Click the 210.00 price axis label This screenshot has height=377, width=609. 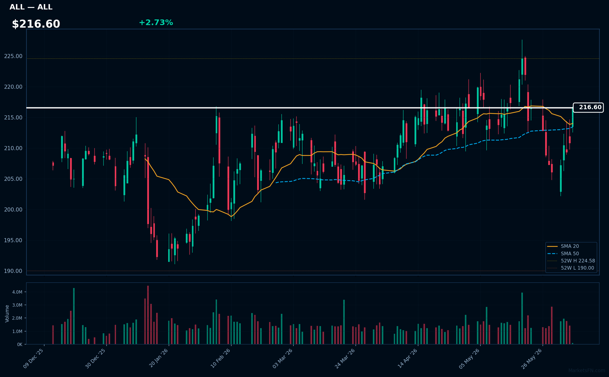13,148
